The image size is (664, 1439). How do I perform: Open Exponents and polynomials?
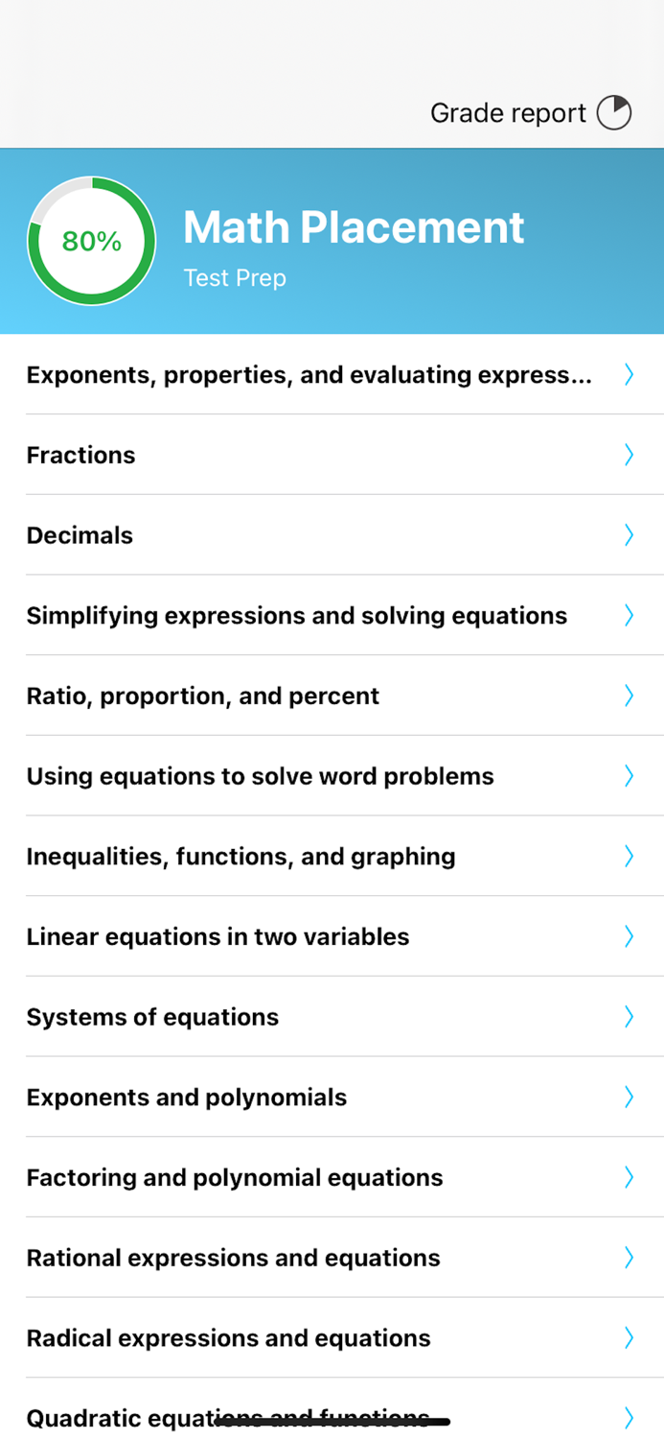186,1097
